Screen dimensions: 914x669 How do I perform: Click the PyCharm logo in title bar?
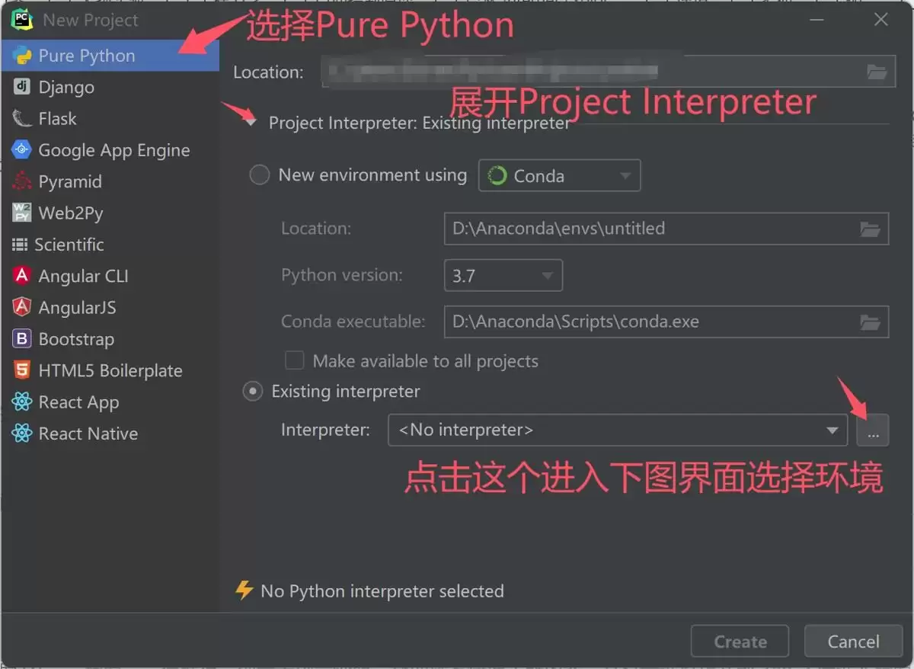[21, 20]
